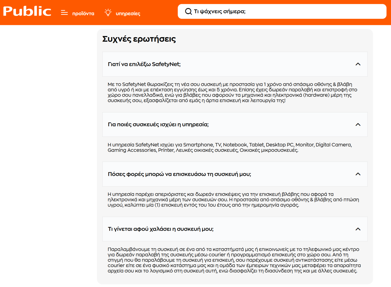Screen dimensions: 391x287
Task: Click the answer starting 'Η υπηρεσία παρέχει απεριόριστες'
Action: tap(233, 200)
